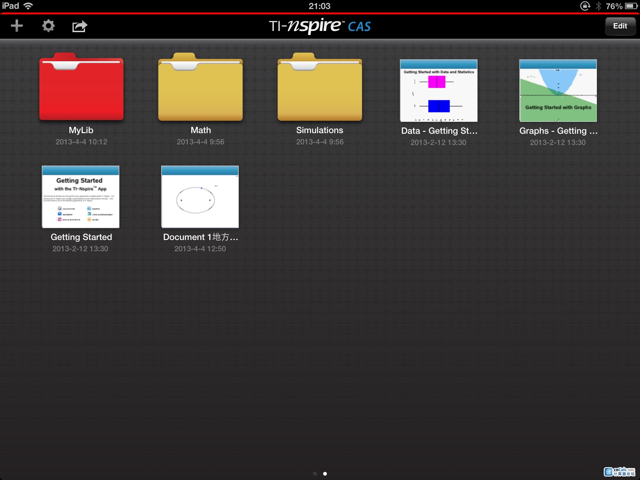The image size is (640, 480).
Task: Select the Math folder name label
Action: (x=201, y=130)
